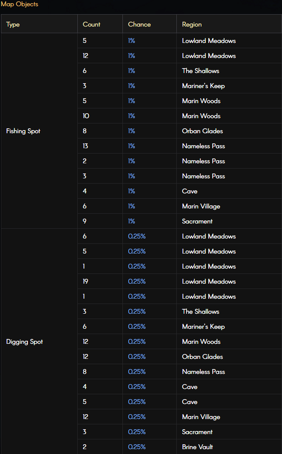Click the Type column header
282x454 pixels.
(39, 24)
